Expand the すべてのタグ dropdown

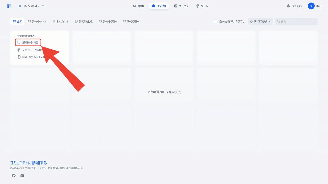pos(260,21)
